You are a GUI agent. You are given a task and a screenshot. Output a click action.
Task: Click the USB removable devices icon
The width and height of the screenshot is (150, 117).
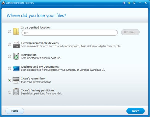pyautogui.click(x=16, y=44)
